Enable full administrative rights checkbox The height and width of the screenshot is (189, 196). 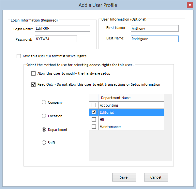point(19,56)
